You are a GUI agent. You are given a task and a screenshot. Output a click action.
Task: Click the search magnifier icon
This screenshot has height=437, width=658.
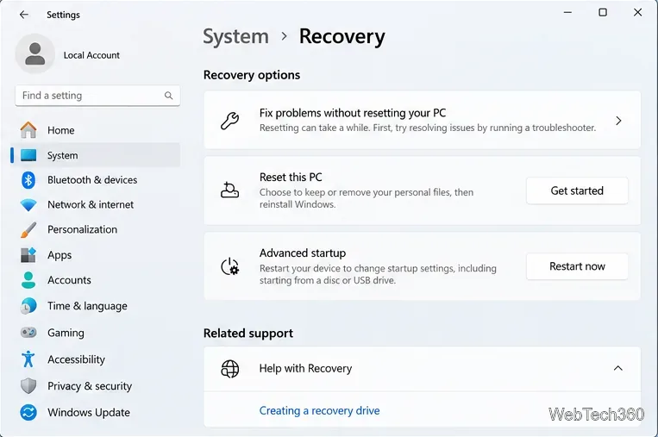click(x=169, y=96)
